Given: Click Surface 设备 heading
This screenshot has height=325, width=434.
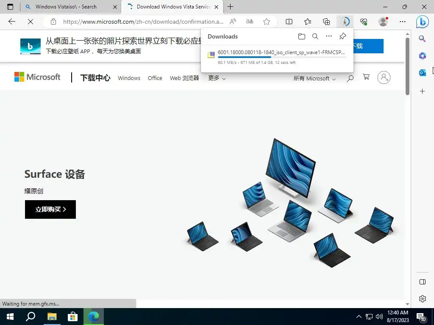Looking at the screenshot, I should tap(55, 174).
